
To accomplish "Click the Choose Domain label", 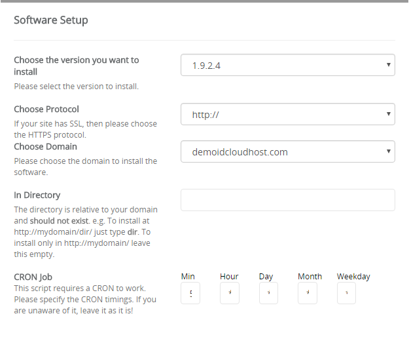I will tap(45, 146).
